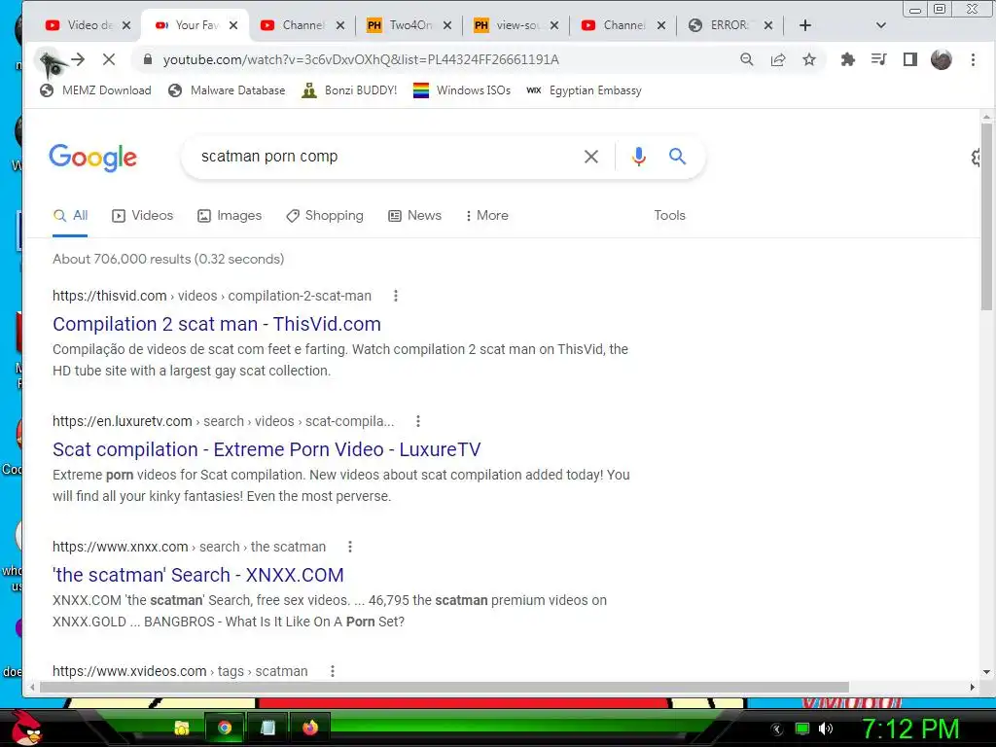
Task: Expand the More search categories
Action: [x=486, y=216]
